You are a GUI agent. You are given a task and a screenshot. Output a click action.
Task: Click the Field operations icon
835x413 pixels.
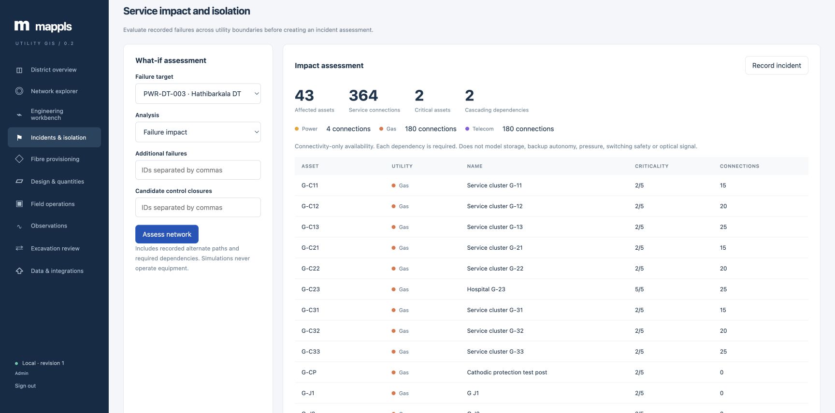[19, 204]
